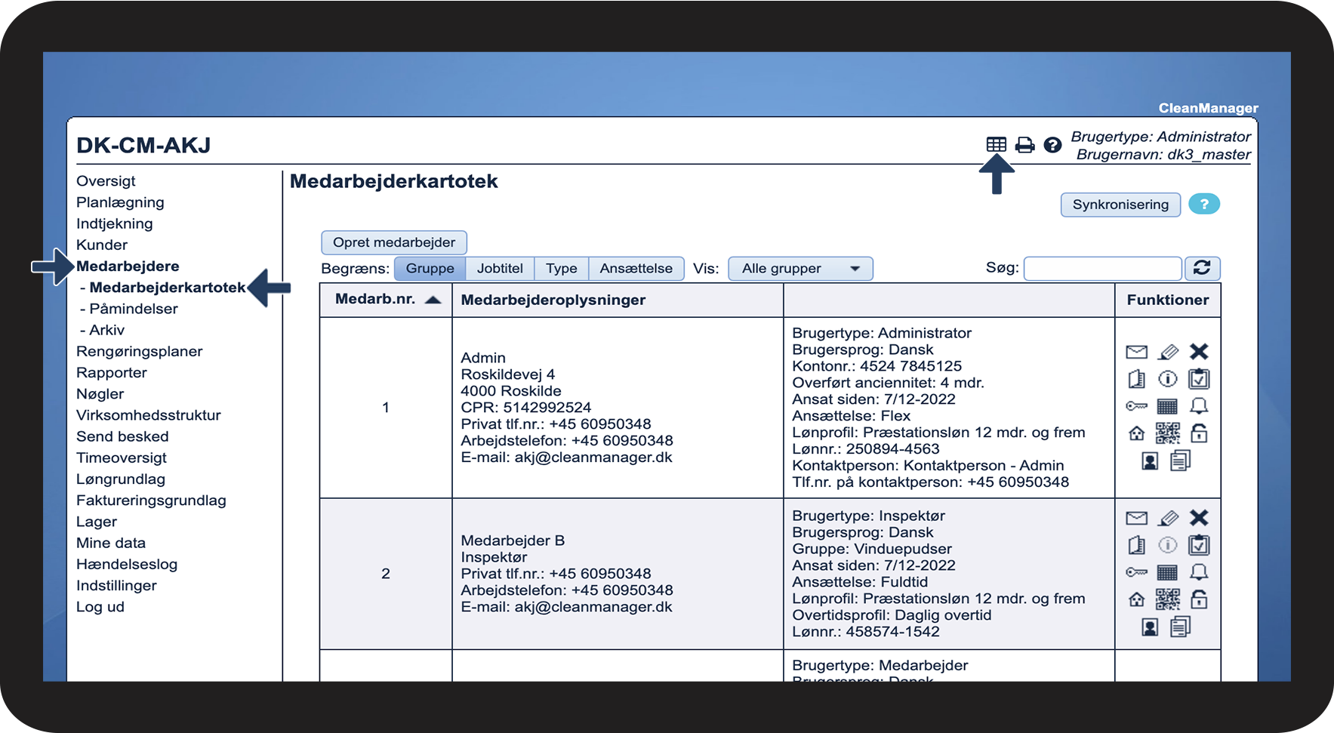
Task: Open Oversigt in the sidebar
Action: point(106,181)
